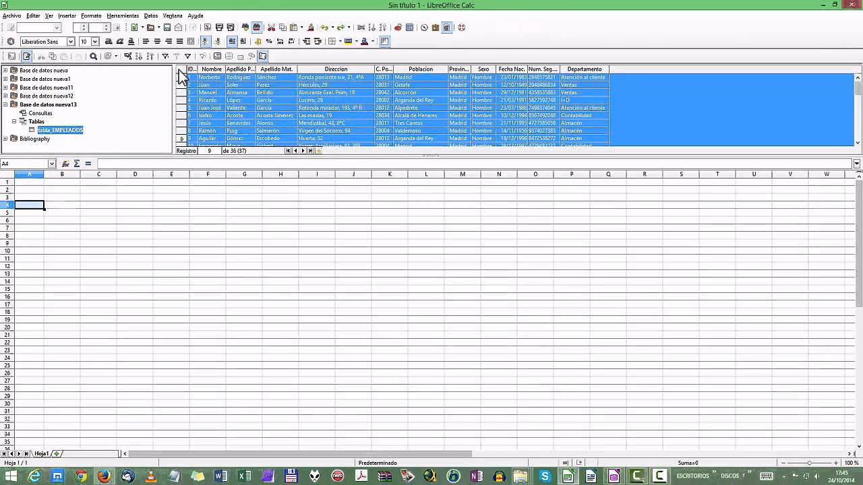Click the Find record magnifier icon

[94, 57]
